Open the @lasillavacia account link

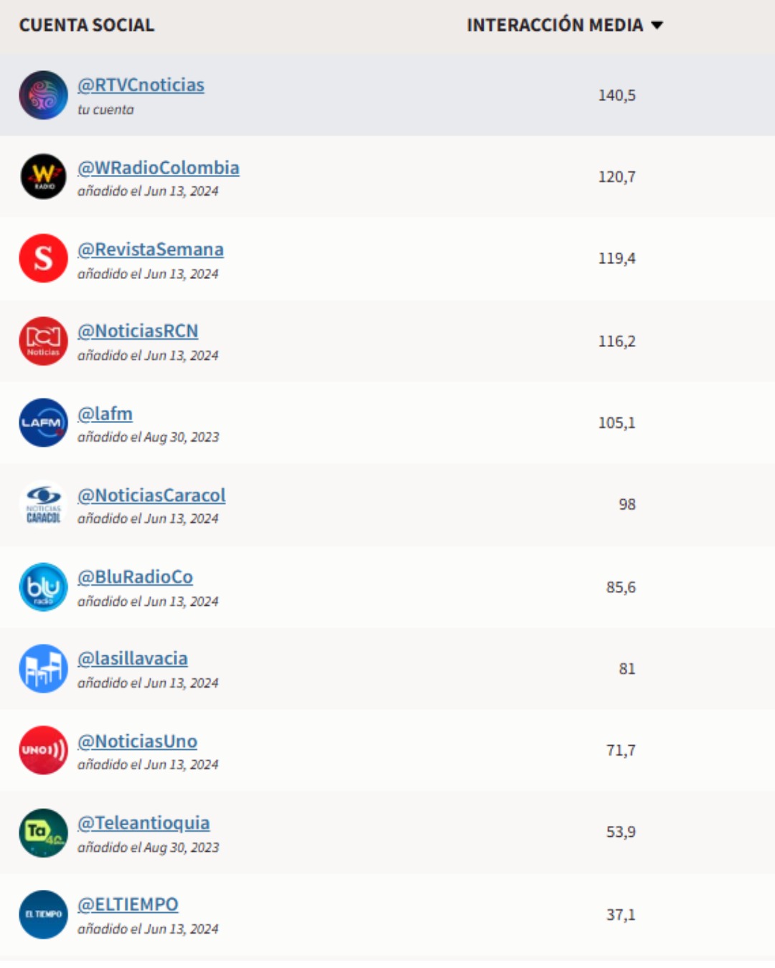133,658
